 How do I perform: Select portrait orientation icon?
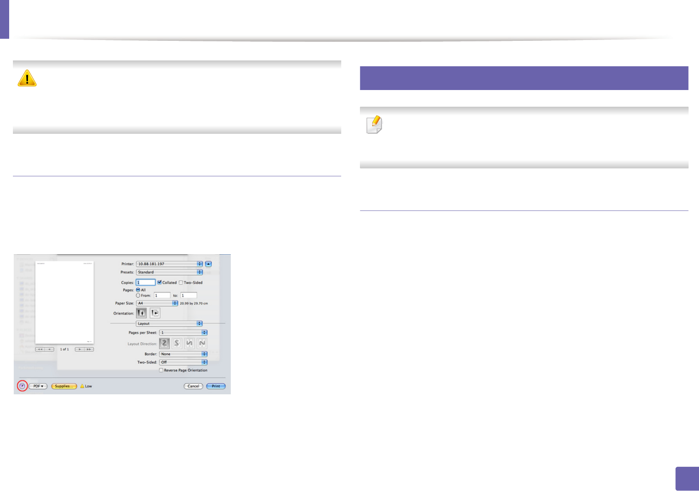click(x=142, y=313)
